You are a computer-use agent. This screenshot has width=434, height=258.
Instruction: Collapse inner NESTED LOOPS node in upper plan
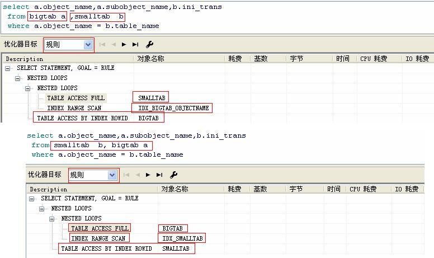[x=27, y=88]
